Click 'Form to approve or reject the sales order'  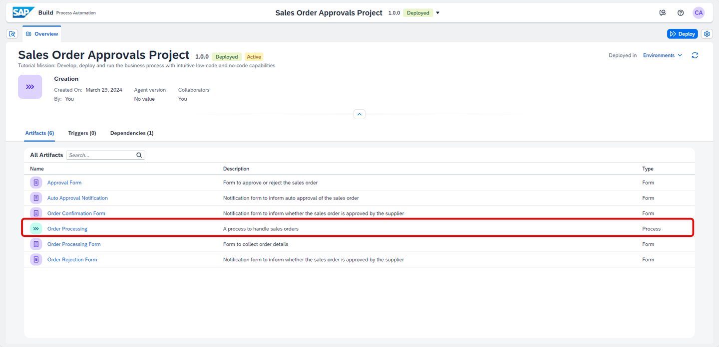[270, 182]
